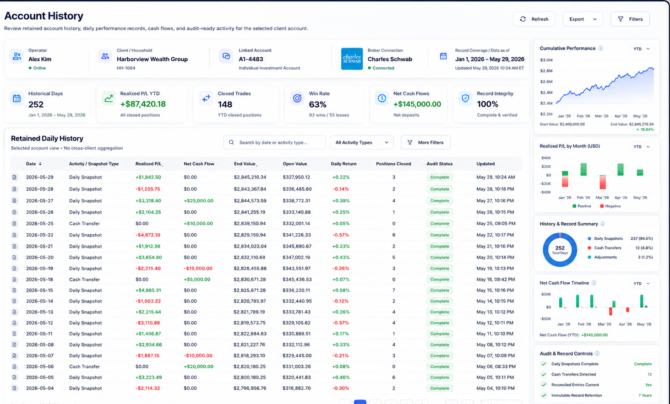Sort by the Audit Status column header

[440, 164]
